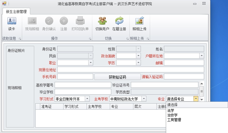Select 工商管理 in the 专业 list

[174, 120]
